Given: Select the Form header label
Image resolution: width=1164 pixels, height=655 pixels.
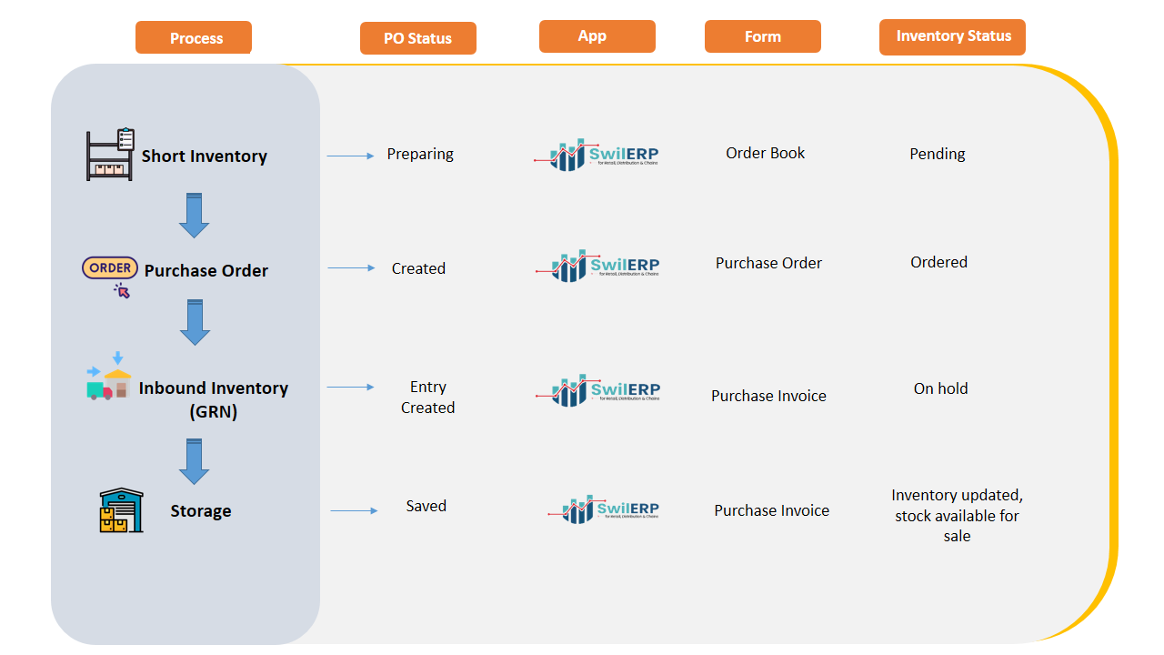Looking at the screenshot, I should (762, 36).
